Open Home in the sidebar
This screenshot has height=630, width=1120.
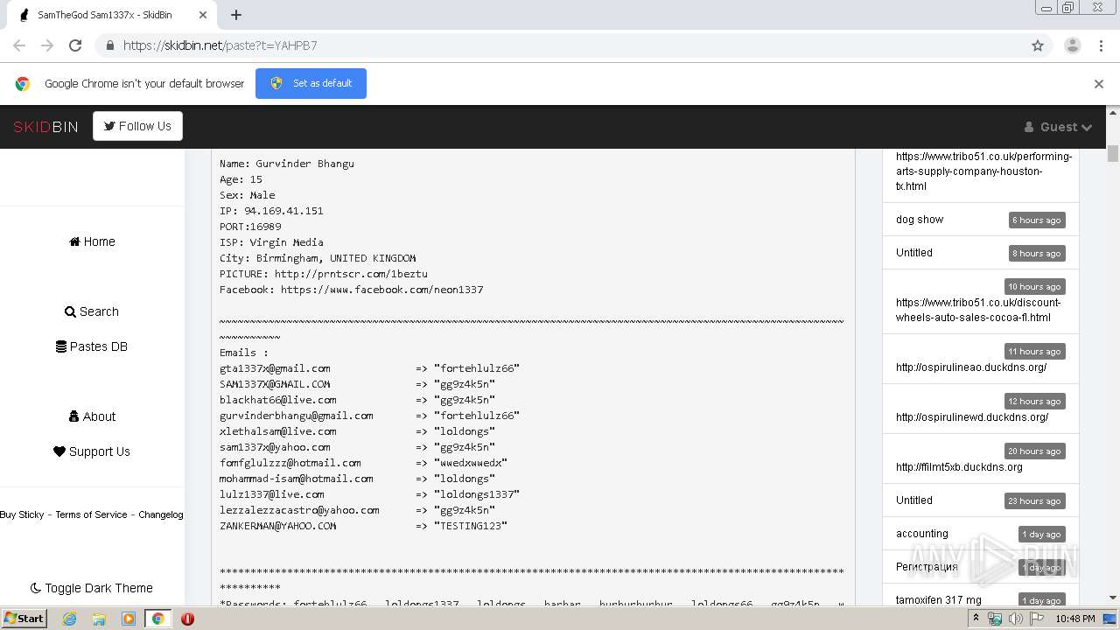[92, 241]
